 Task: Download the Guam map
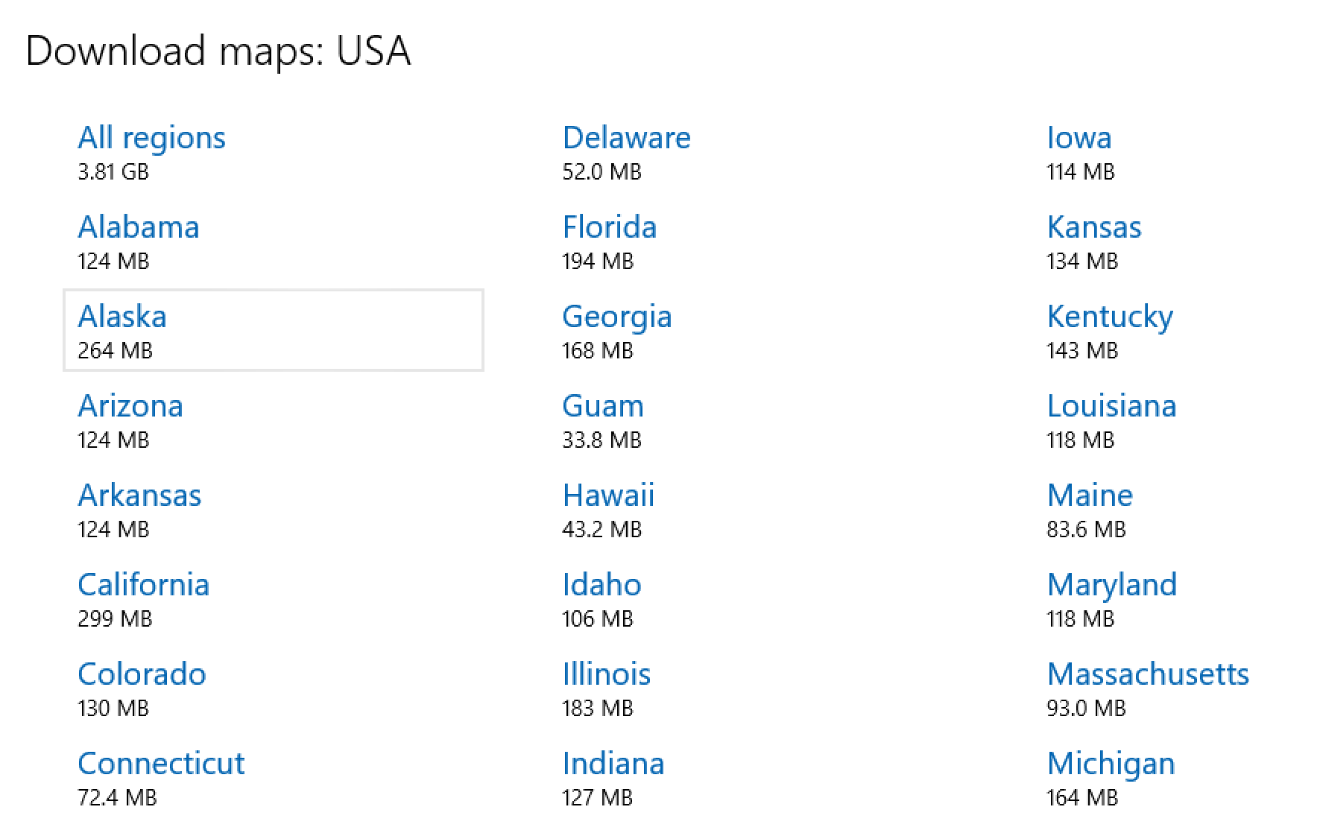tap(603, 405)
